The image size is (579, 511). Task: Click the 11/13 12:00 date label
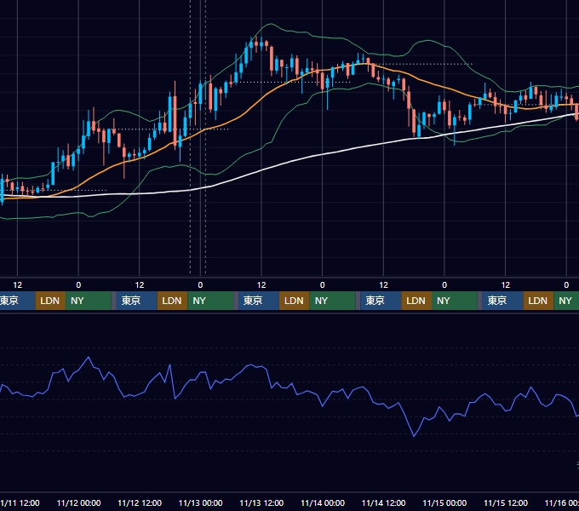[261, 502]
